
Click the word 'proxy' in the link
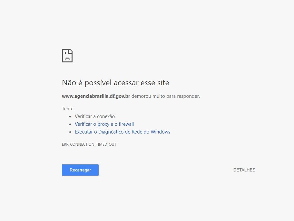pyautogui.click(x=103, y=124)
